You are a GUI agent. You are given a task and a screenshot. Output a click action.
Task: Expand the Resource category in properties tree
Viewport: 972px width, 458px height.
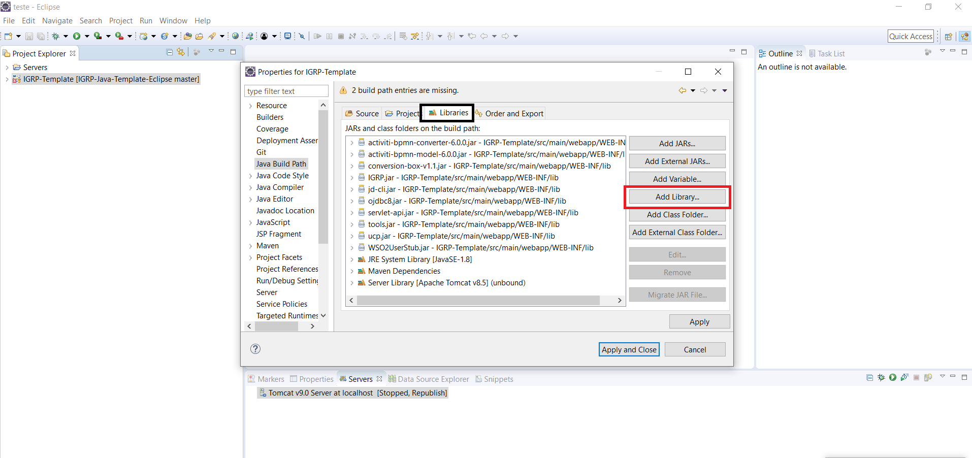[250, 106]
